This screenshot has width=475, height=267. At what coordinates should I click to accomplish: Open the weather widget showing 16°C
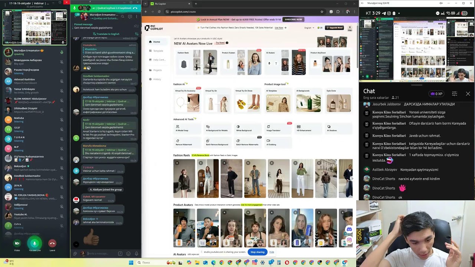[x=9, y=262]
